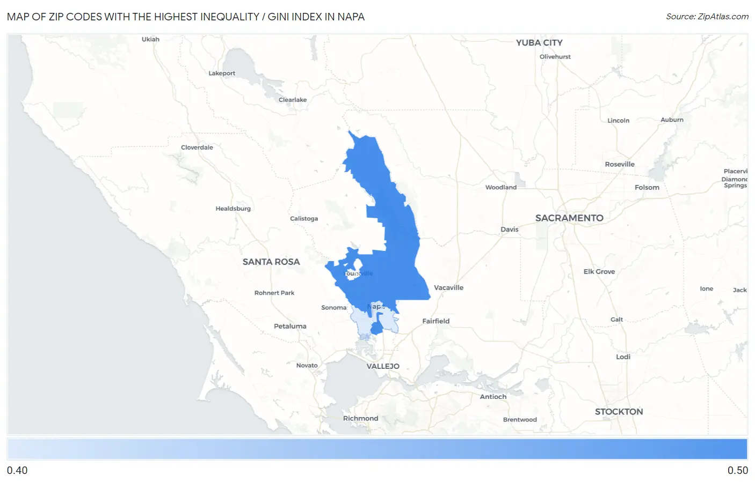The height and width of the screenshot is (482, 755).
Task: Click the map title about Gini Index in Napa
Action: tap(186, 17)
